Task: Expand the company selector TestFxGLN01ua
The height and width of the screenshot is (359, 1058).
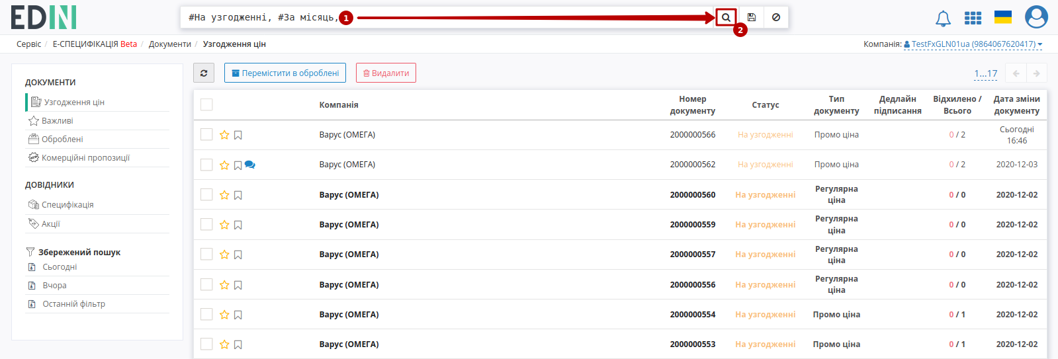Action: pyautogui.click(x=973, y=44)
